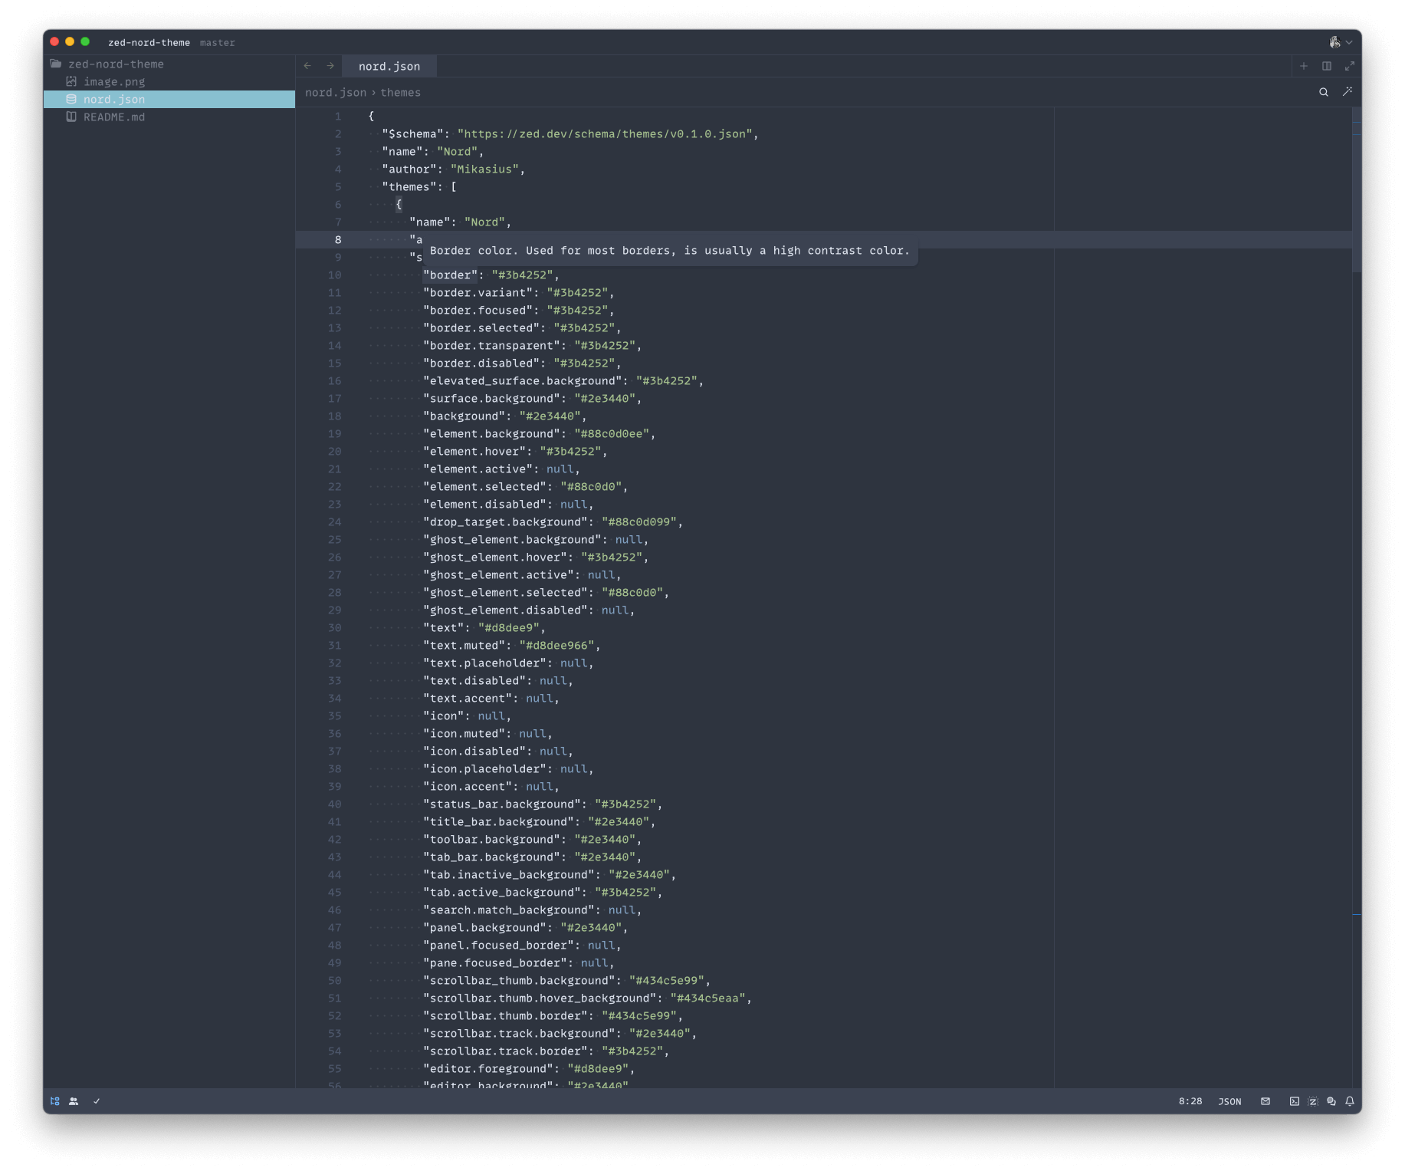Viewport: 1405px width, 1171px height.
Task: Click line number 8 in the gutter
Action: (338, 239)
